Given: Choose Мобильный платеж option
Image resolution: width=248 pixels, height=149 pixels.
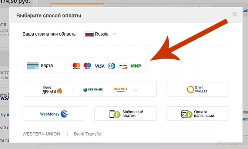Looking at the screenshot, I should point(125,113).
